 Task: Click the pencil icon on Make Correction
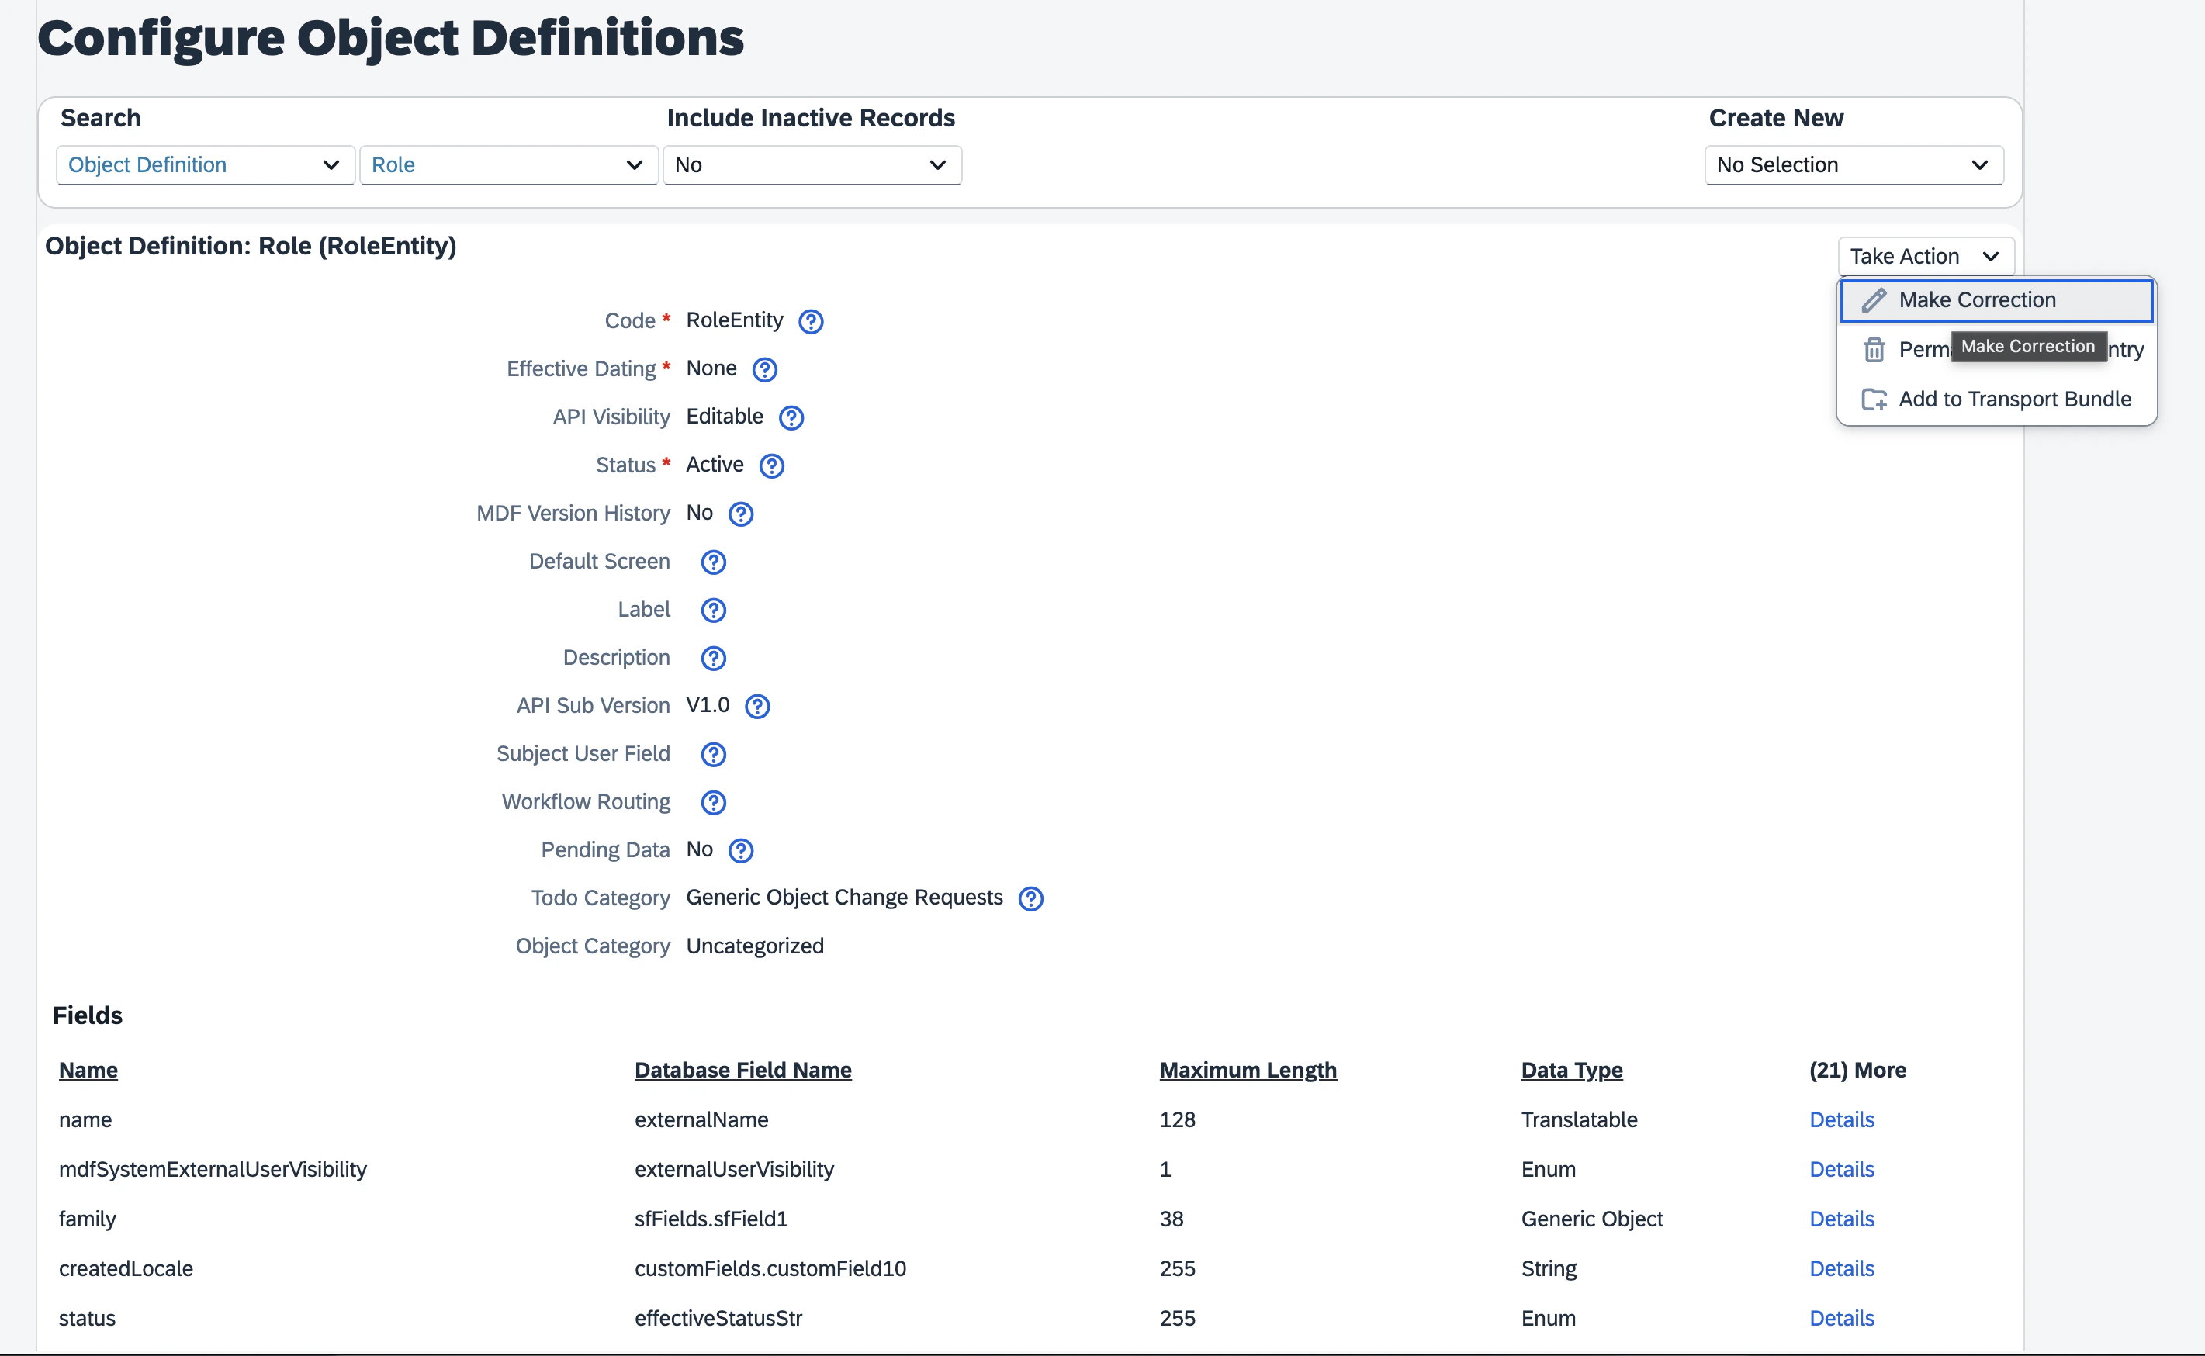(x=1874, y=299)
